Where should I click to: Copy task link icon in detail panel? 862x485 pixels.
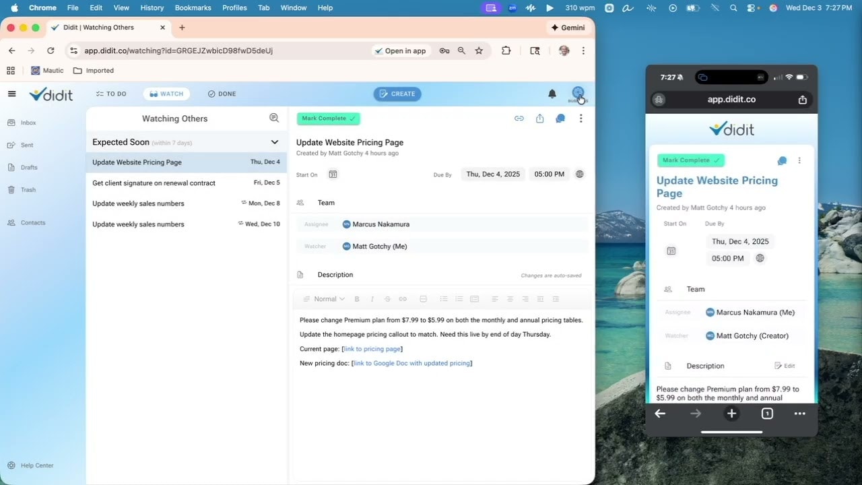pos(519,119)
